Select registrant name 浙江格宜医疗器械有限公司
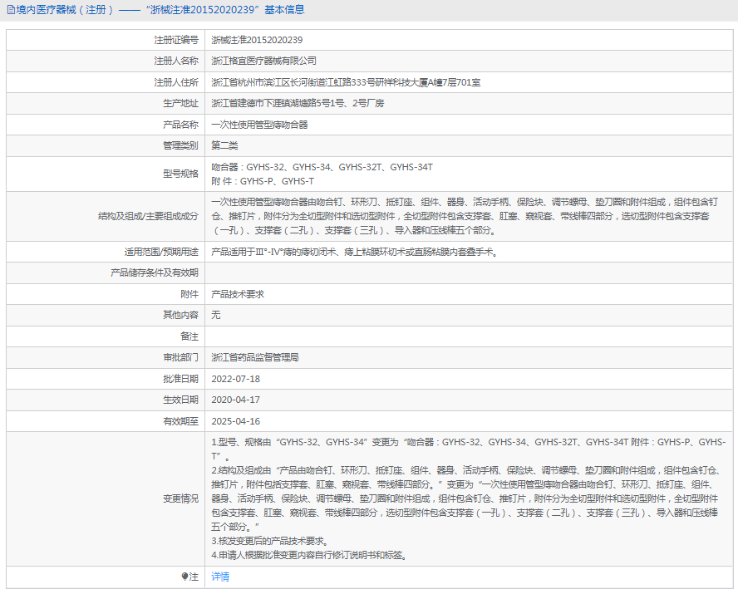The image size is (738, 594). (263, 61)
